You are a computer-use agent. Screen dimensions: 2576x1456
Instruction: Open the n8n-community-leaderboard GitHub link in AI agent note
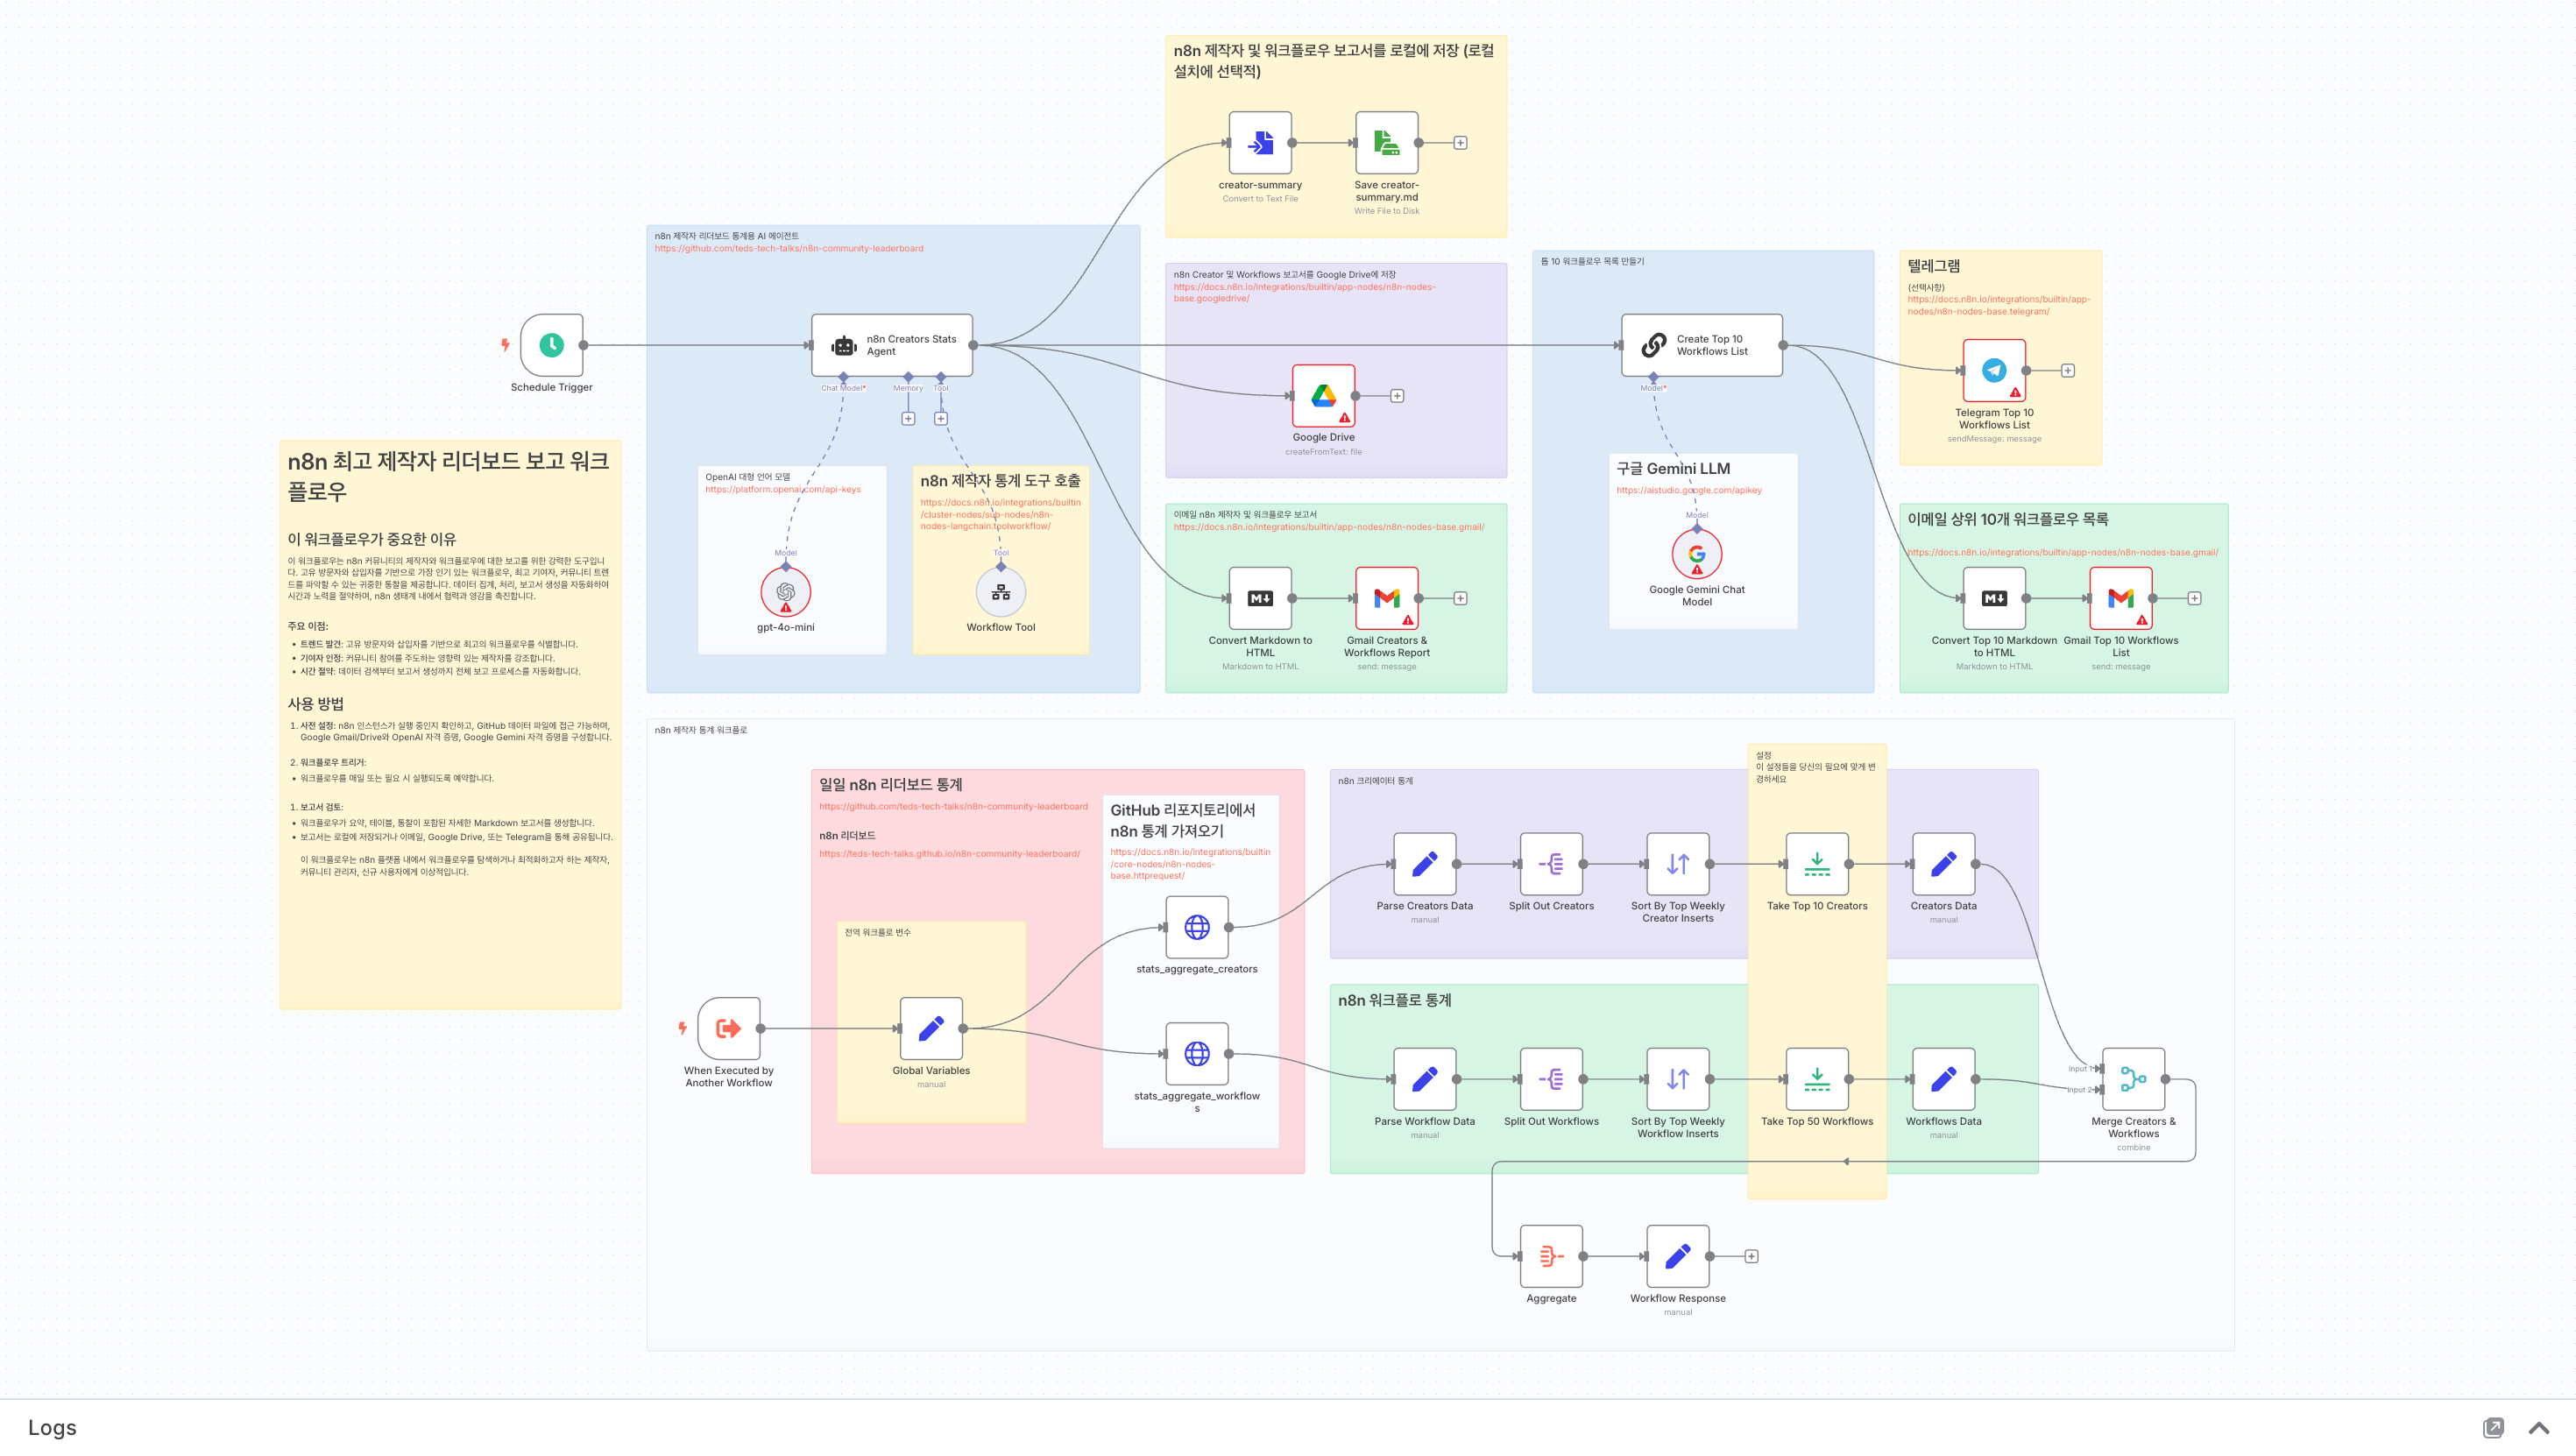click(789, 249)
